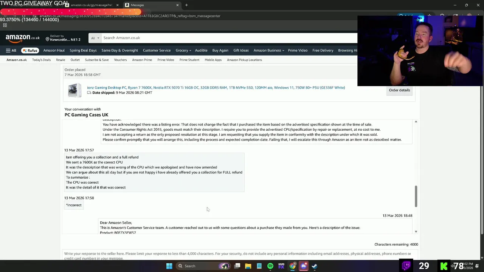Open File Explorer from the taskbar

(248, 266)
